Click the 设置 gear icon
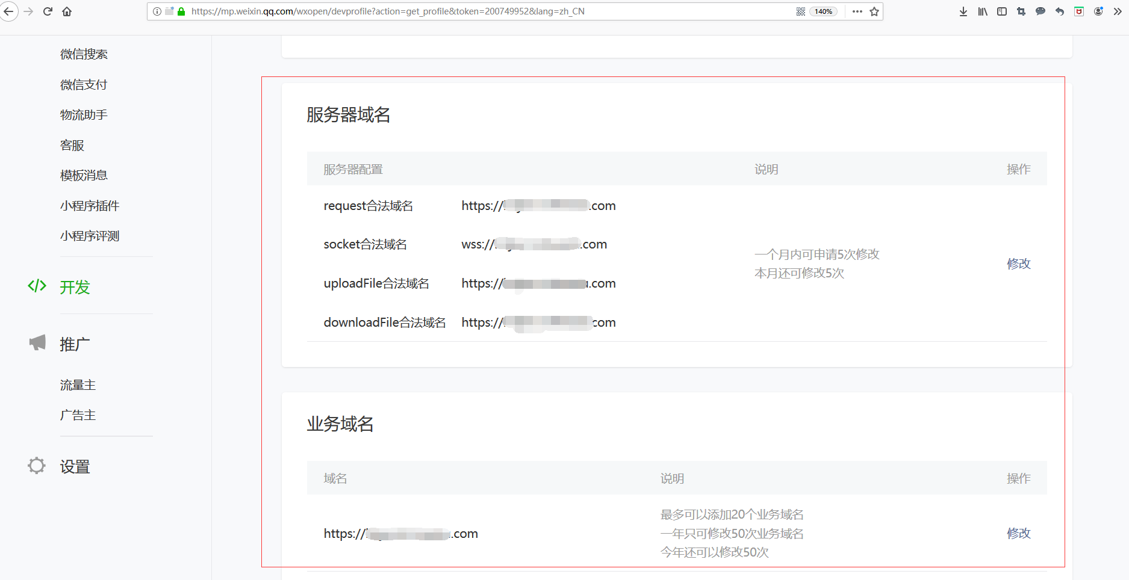 pos(37,466)
